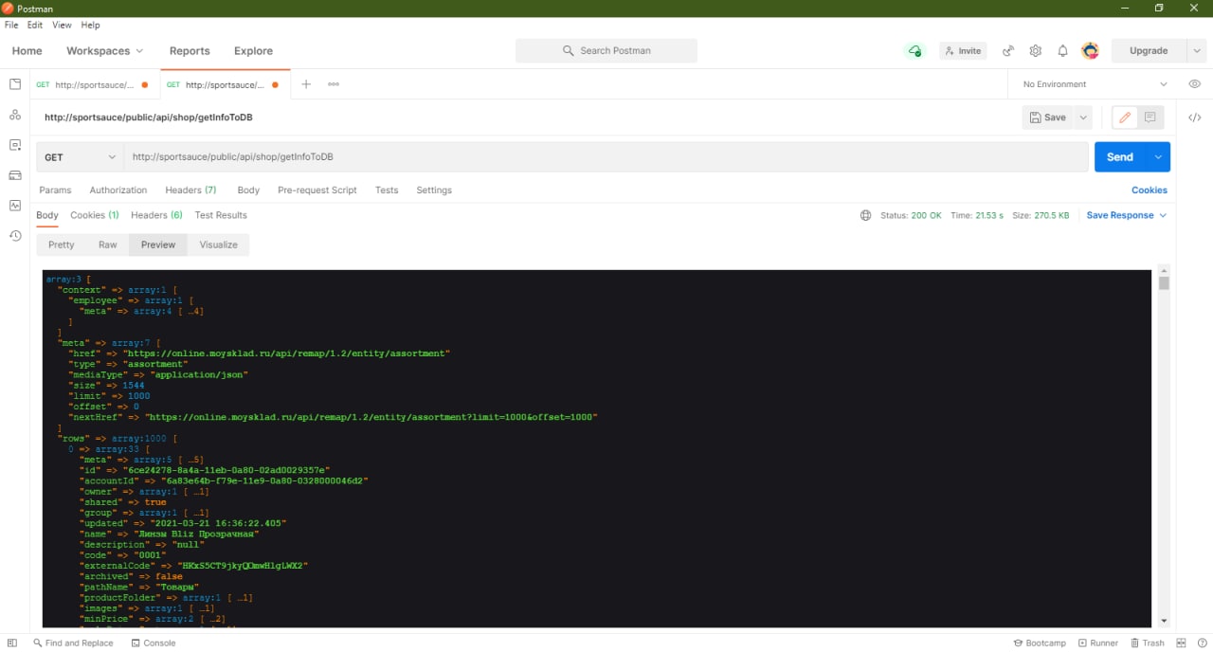Viewport: 1213px width, 652px height.
Task: Open Reports section
Action: point(190,51)
